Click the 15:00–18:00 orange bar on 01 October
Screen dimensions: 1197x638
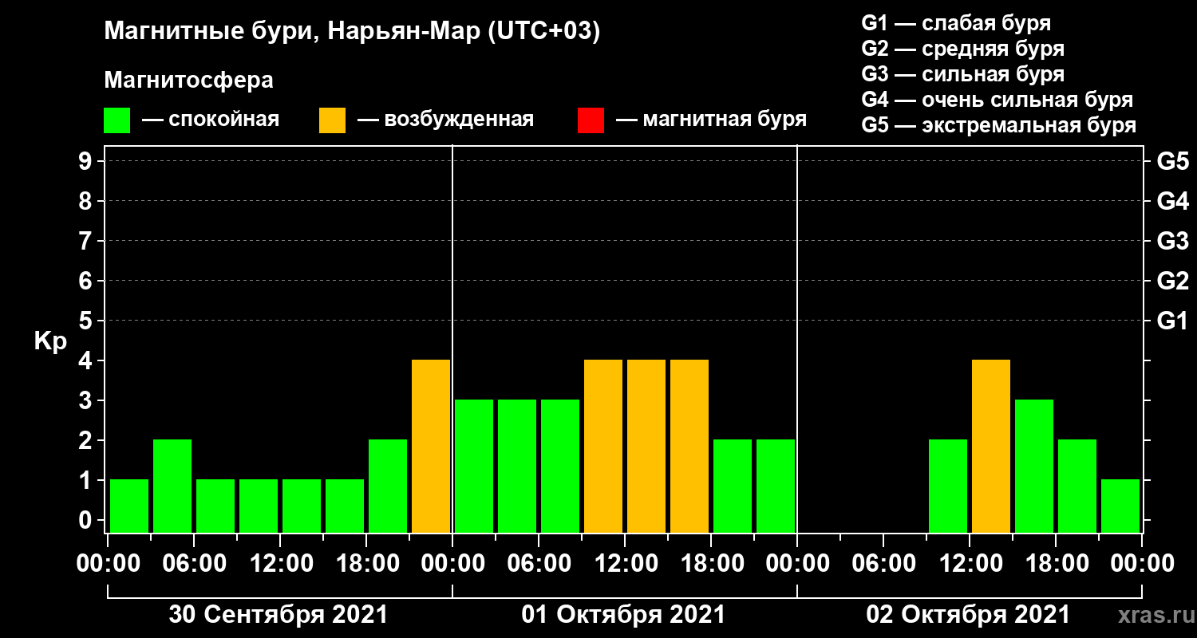pos(689,447)
